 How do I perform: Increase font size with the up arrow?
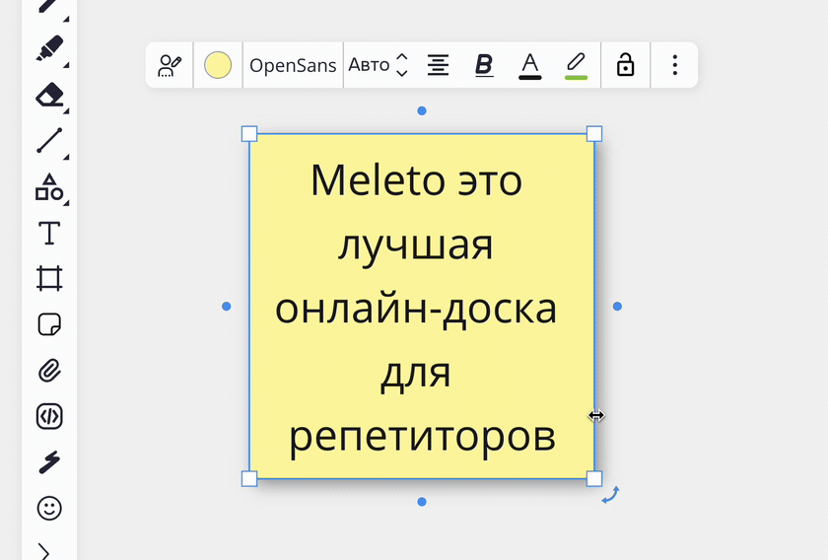(402, 57)
